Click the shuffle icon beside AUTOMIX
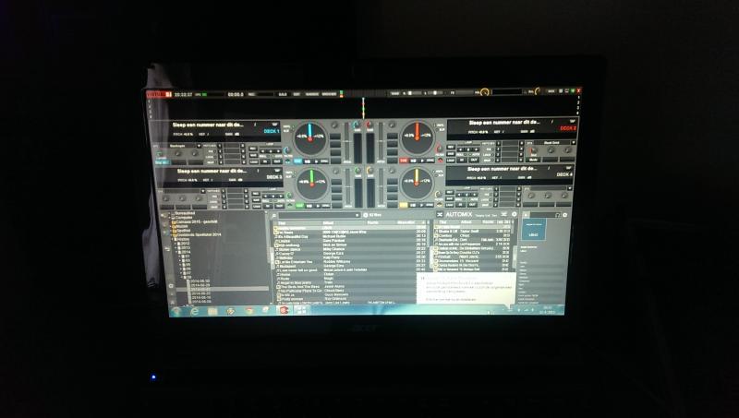Viewport: 739px width, 418px height. (440, 214)
